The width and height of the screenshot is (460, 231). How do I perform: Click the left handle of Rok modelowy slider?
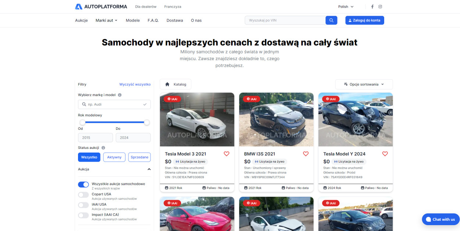tap(82, 122)
